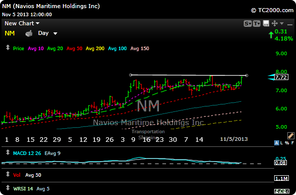Click the 5.00 price axis label
This screenshot has width=296, height=195.
[281, 127]
